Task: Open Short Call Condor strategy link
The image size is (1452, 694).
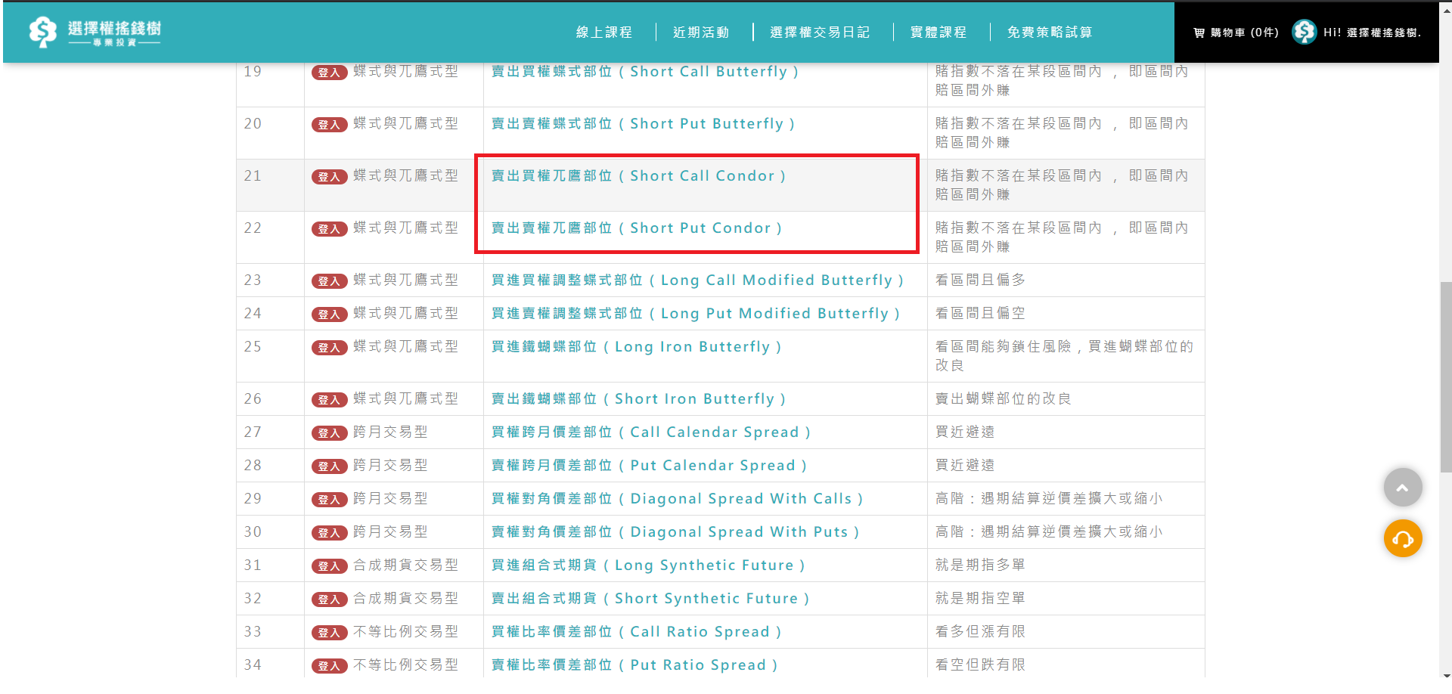Action: (639, 175)
